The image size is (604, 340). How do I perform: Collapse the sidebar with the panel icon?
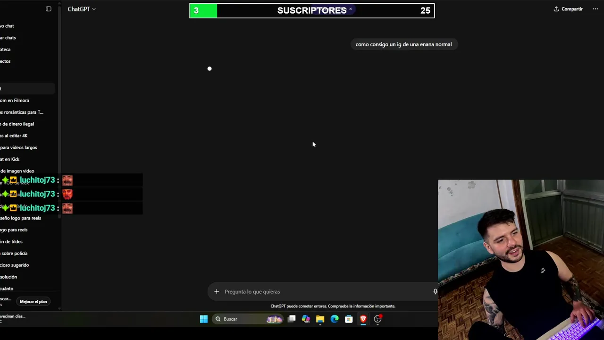click(x=48, y=9)
